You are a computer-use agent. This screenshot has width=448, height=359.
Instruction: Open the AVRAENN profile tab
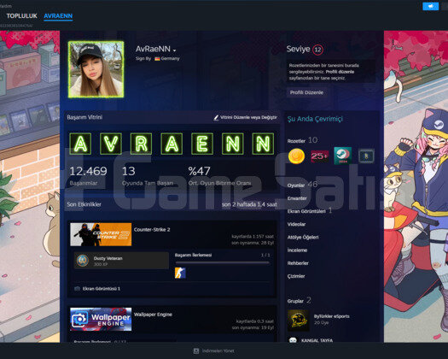pyautogui.click(x=58, y=16)
